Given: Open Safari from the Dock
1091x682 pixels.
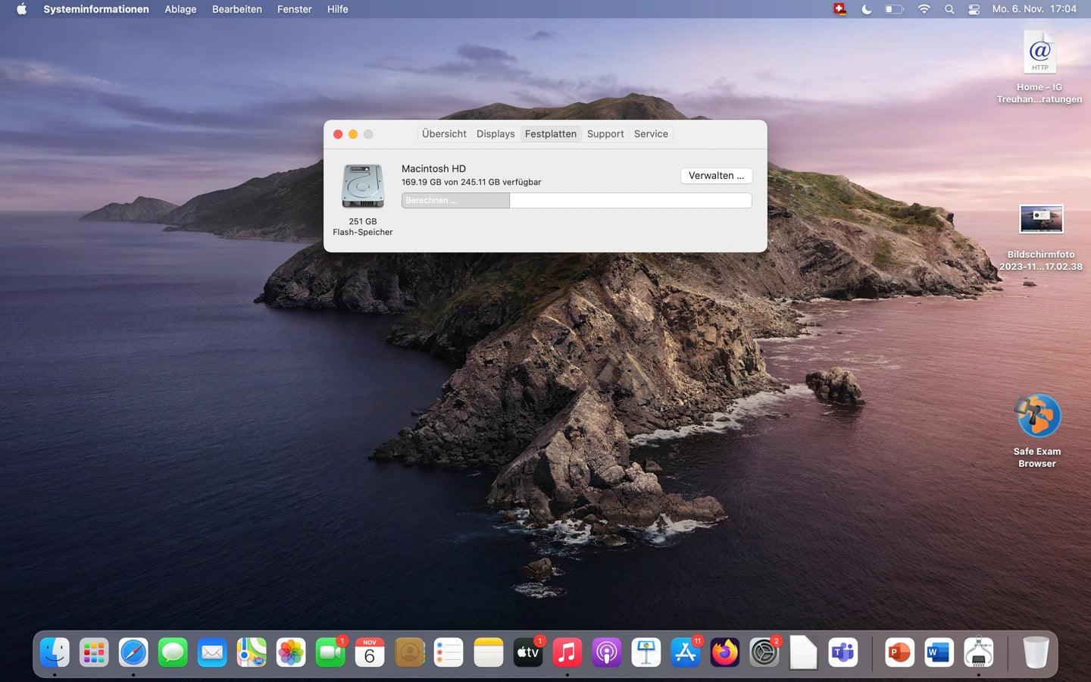Looking at the screenshot, I should 133,652.
